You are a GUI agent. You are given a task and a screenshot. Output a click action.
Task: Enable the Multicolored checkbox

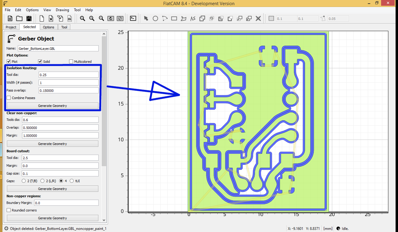tap(71, 62)
